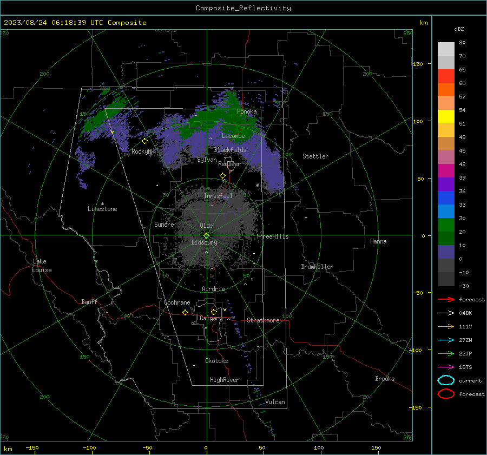Image resolution: width=487 pixels, height=455 pixels.
Task: Click the Sylvan city label
Action: point(207,160)
